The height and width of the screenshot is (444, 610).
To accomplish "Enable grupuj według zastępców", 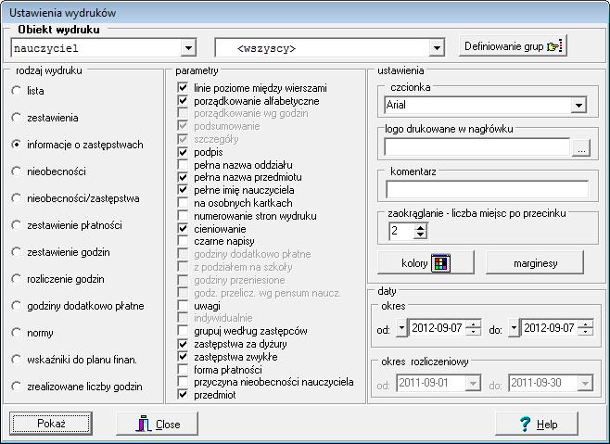I will (x=183, y=331).
